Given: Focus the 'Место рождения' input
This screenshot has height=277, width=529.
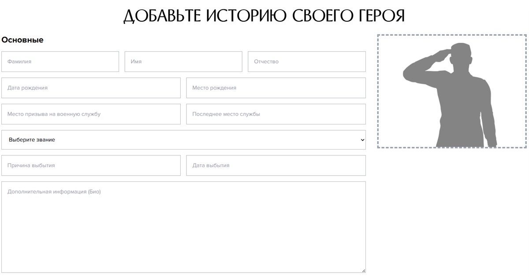Looking at the screenshot, I should 276,88.
